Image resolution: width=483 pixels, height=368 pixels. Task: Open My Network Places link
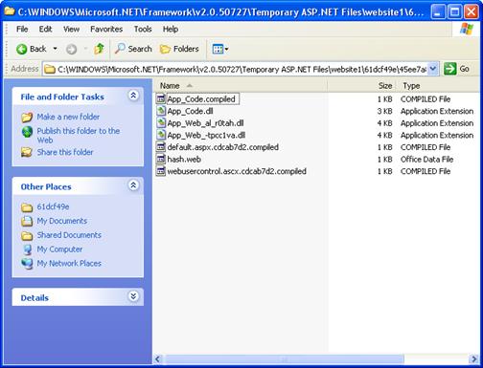click(x=69, y=264)
